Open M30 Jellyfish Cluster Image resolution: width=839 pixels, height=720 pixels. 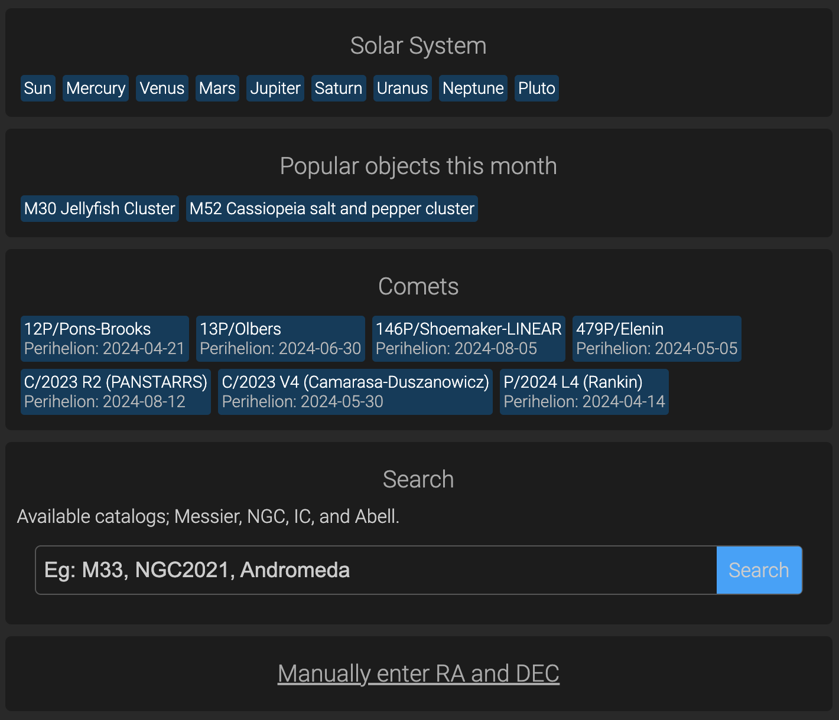[x=100, y=209]
